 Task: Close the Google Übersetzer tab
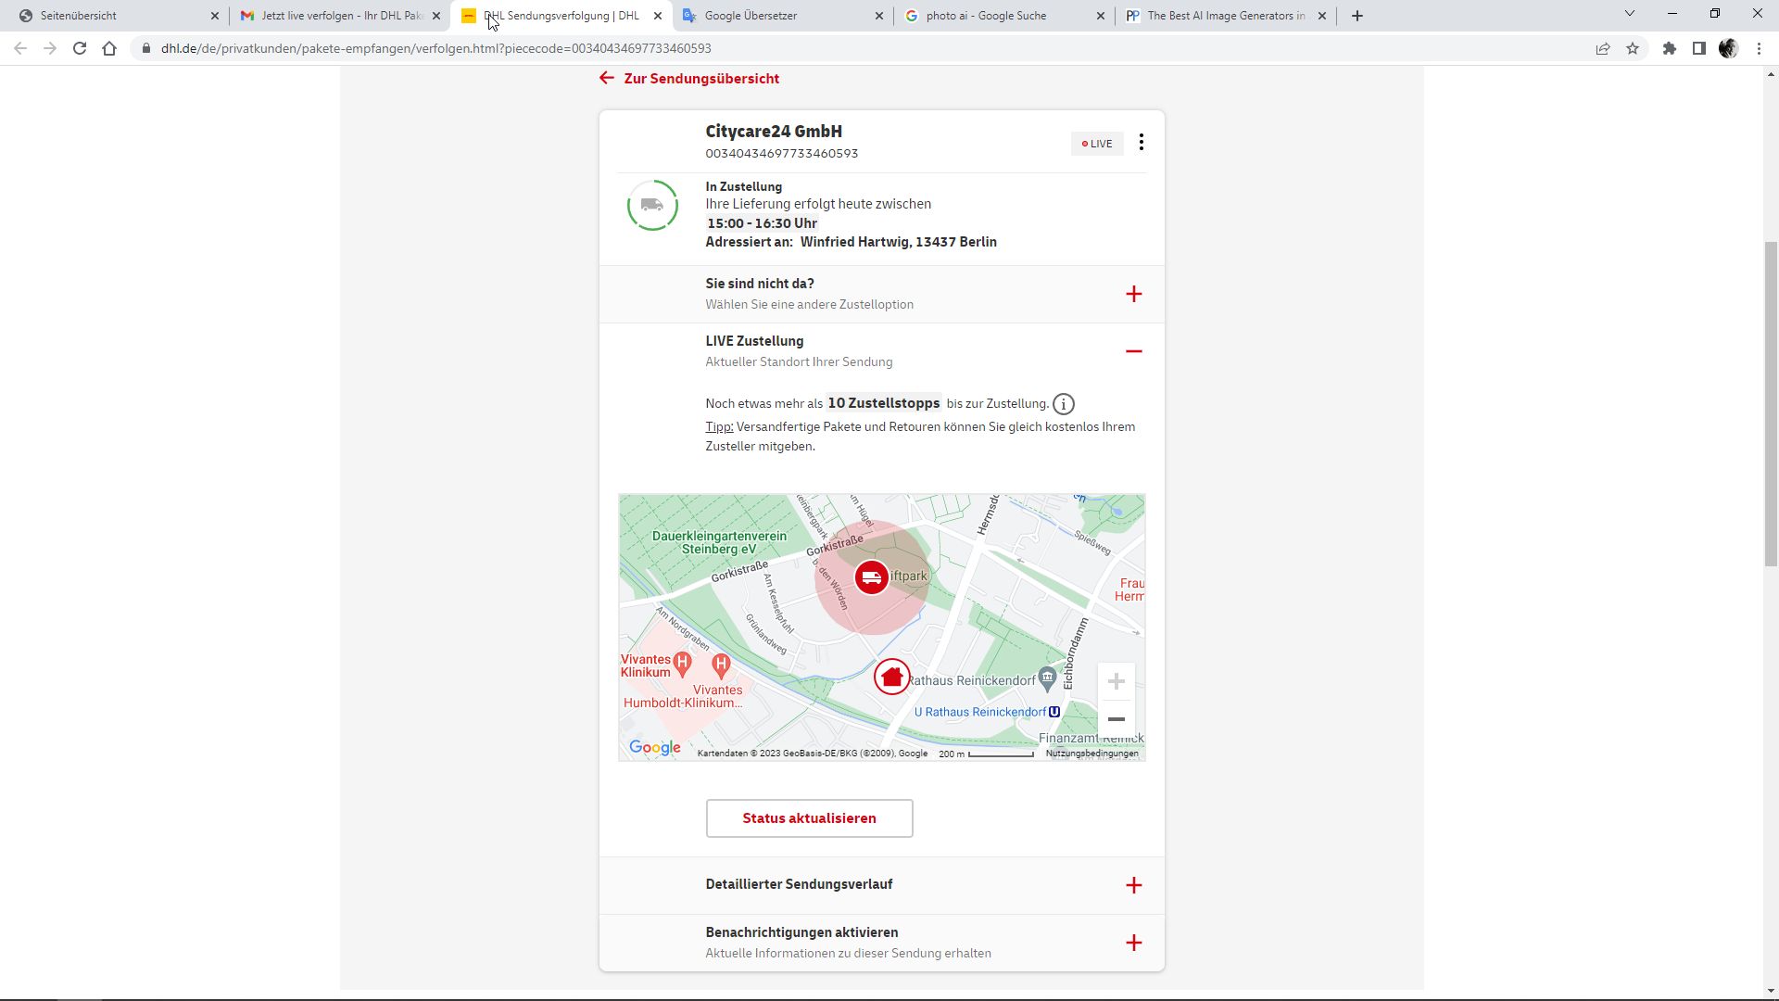point(879,16)
